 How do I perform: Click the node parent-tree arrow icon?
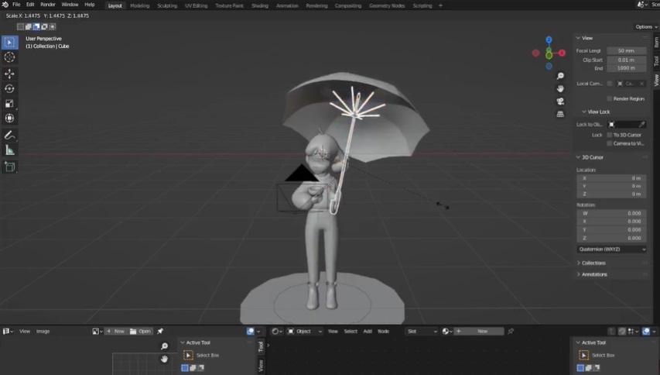click(x=611, y=331)
